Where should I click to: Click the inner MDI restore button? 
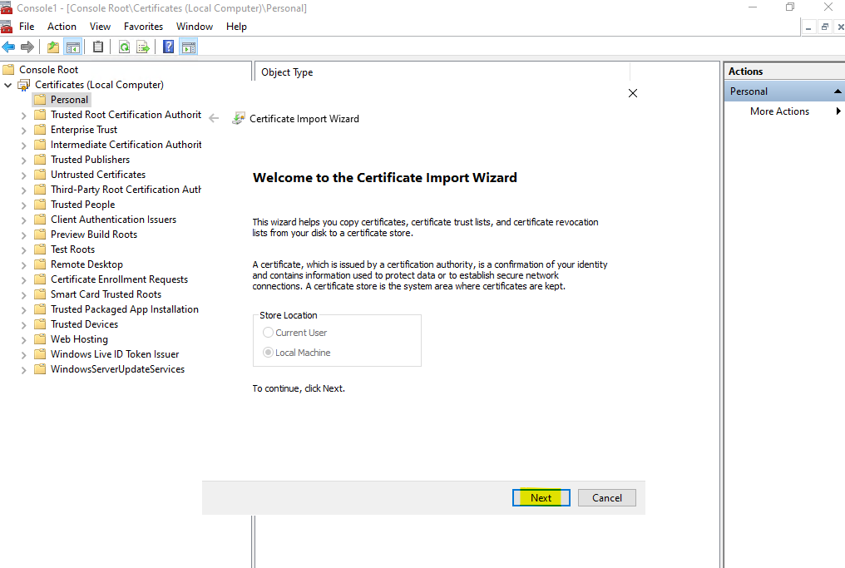tap(824, 27)
